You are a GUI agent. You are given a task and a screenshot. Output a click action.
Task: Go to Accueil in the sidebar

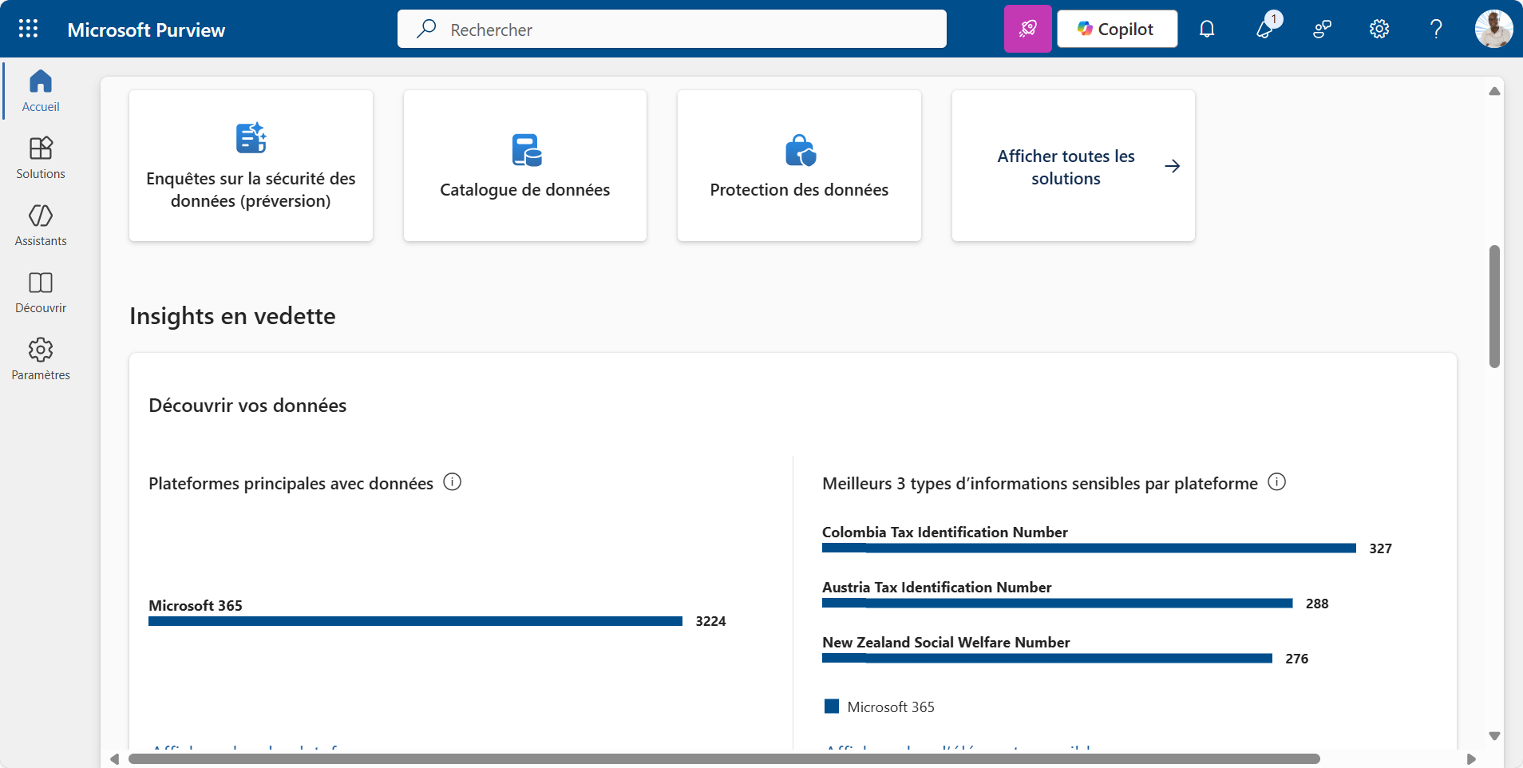41,91
